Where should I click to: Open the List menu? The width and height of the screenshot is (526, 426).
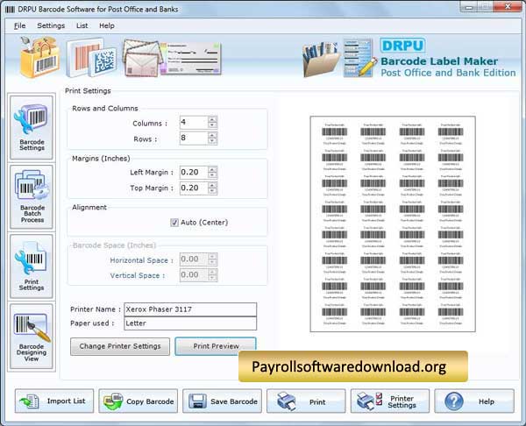[82, 25]
